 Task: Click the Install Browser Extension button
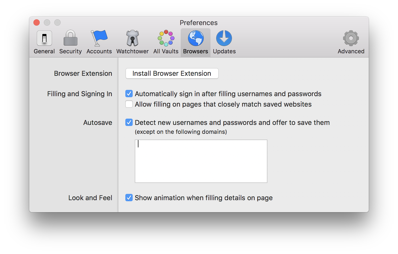[x=172, y=73]
